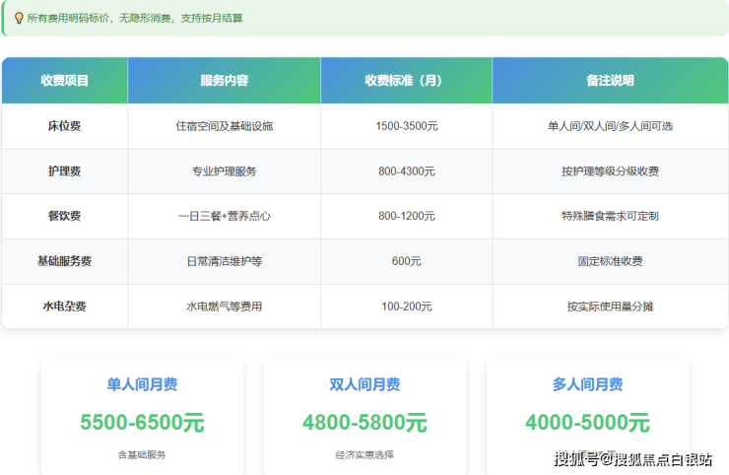Select the 餐饮费 row label
The image size is (729, 475).
tap(64, 216)
